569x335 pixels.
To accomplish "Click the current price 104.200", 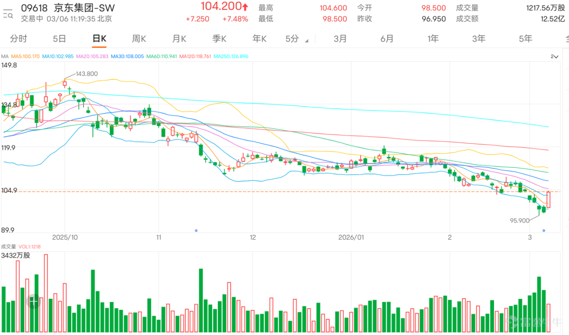I will pyautogui.click(x=221, y=6).
